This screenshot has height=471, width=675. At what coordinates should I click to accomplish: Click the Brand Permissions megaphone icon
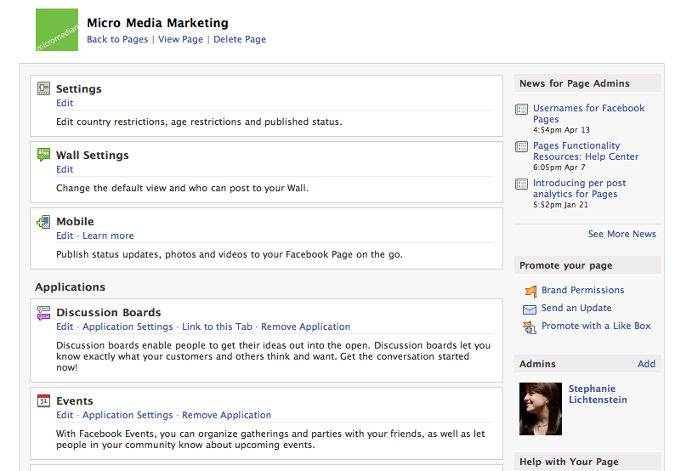point(529,291)
